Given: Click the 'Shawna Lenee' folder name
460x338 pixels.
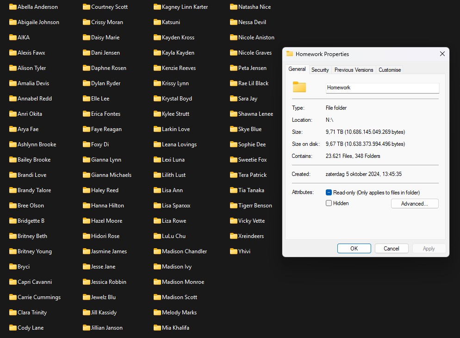Looking at the screenshot, I should (x=255, y=113).
